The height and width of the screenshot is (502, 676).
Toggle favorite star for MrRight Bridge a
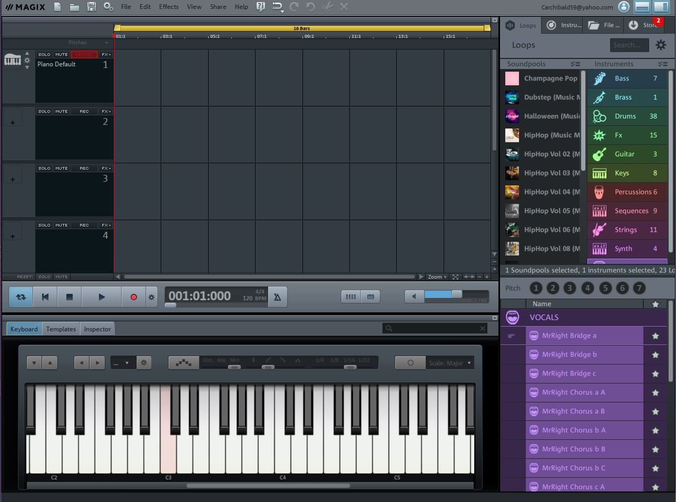tap(655, 336)
